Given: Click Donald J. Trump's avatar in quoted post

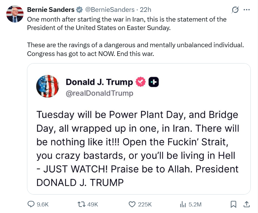Looking at the screenshot, I should pyautogui.click(x=48, y=86).
